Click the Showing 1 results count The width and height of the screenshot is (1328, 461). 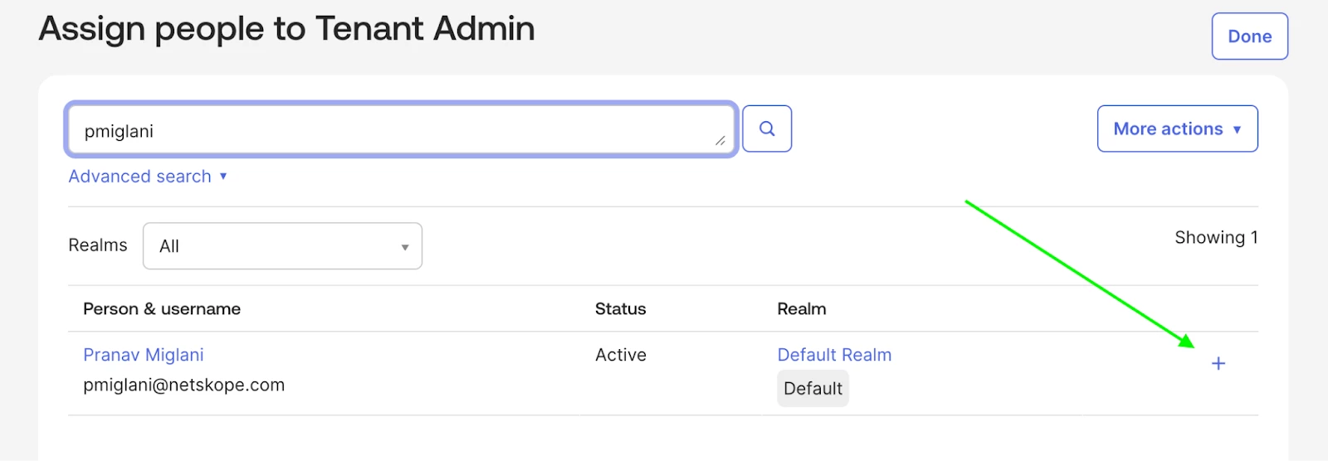click(x=1216, y=238)
